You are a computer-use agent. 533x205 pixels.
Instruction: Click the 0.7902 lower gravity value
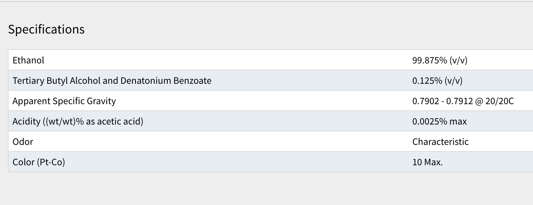[x=426, y=101]
